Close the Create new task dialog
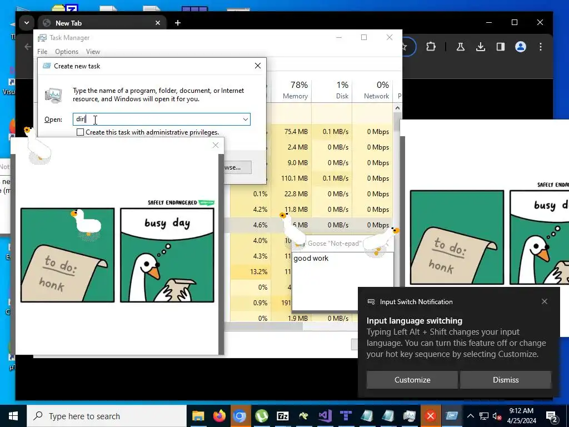Viewport: 569px width, 427px height. pos(258,66)
